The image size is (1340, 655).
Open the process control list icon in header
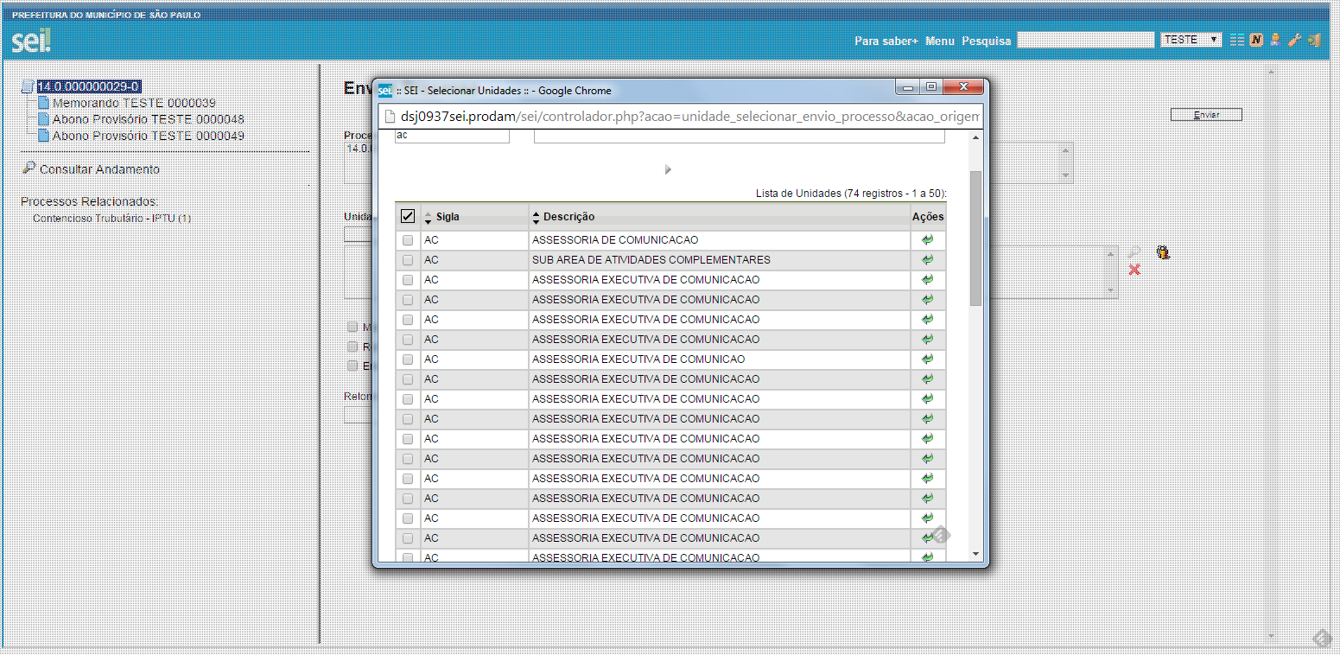click(1237, 40)
